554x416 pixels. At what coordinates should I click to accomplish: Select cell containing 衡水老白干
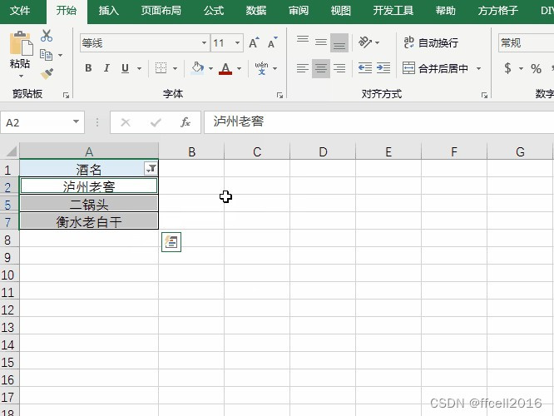pos(89,221)
